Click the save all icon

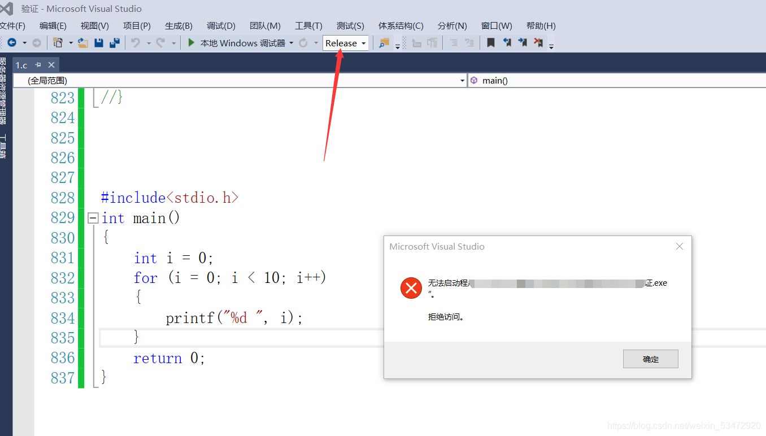115,43
